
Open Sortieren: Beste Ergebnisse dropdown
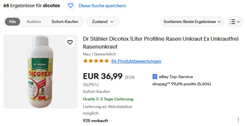[192, 22]
